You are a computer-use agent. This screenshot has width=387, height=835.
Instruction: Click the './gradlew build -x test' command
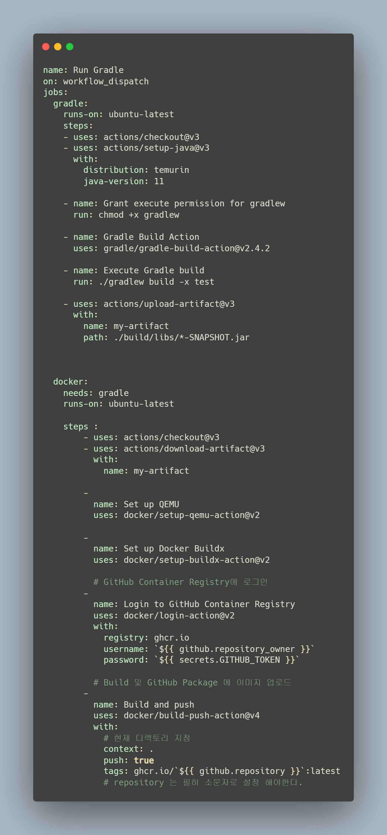tap(156, 282)
